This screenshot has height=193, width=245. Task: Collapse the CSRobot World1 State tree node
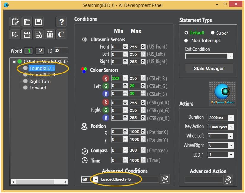[14, 62]
